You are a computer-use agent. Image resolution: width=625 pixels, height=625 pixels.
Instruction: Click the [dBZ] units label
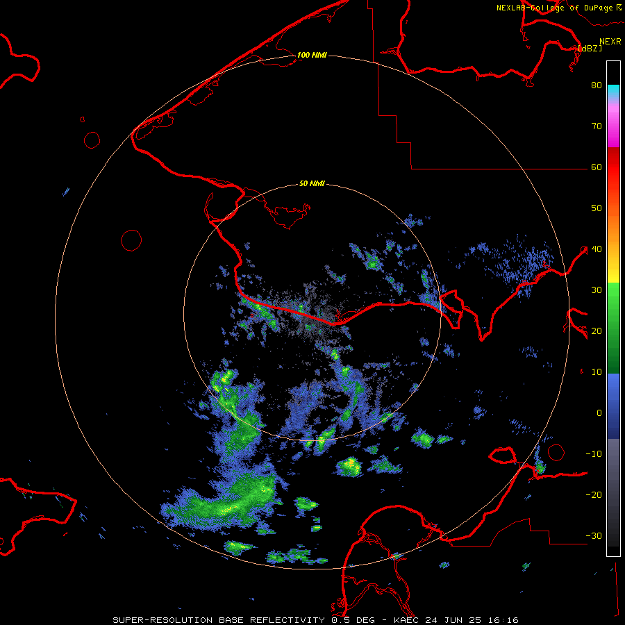pos(590,48)
